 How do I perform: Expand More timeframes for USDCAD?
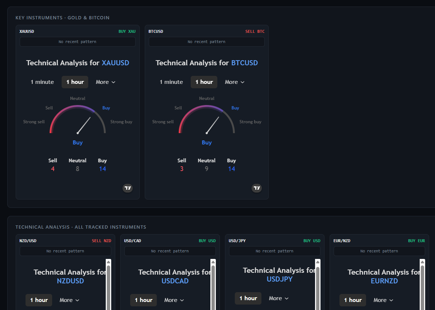(174, 300)
